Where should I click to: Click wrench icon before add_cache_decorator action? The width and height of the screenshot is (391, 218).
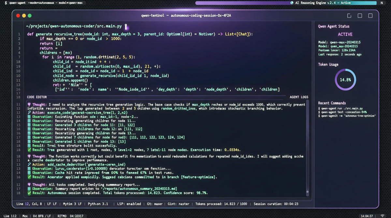click(29, 165)
